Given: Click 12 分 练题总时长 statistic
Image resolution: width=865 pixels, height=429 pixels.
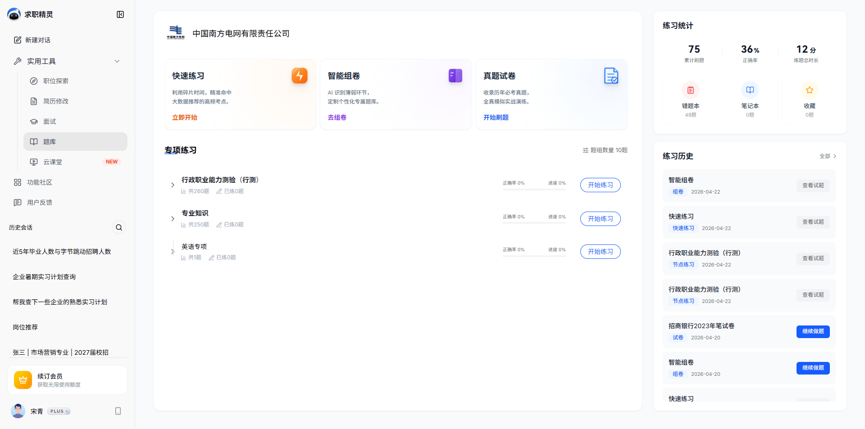Looking at the screenshot, I should (806, 53).
